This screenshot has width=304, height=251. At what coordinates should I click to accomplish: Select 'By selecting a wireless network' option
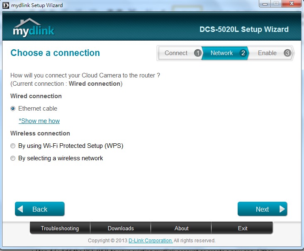pos(13,158)
